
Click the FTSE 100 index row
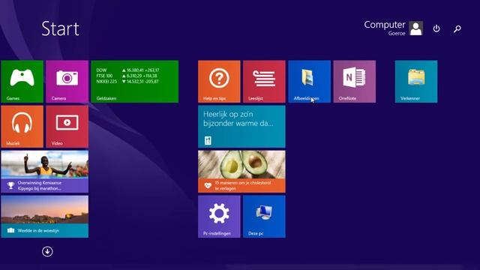[127, 76]
